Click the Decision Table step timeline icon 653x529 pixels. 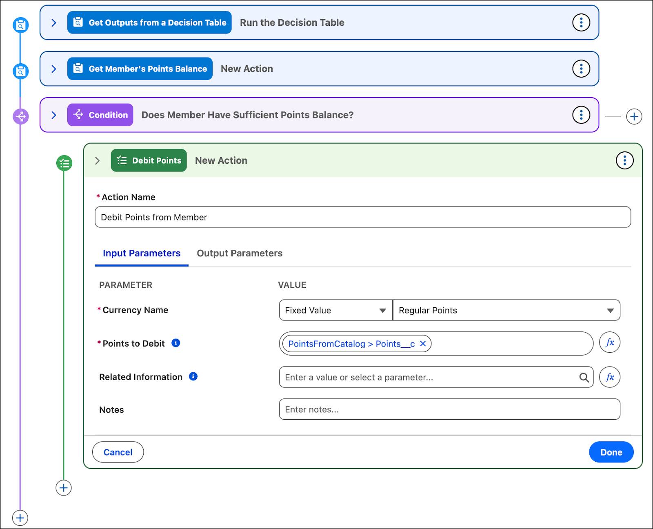coord(20,25)
